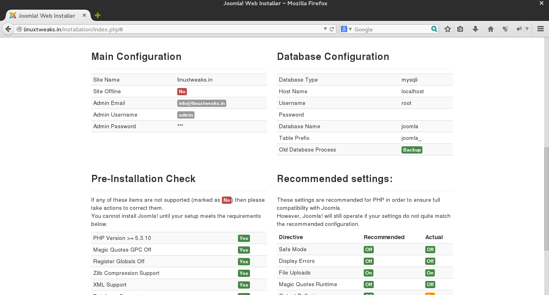Screen dimensions: 549x295
Task: Open the Downloads arrow icon
Action: 475,29
